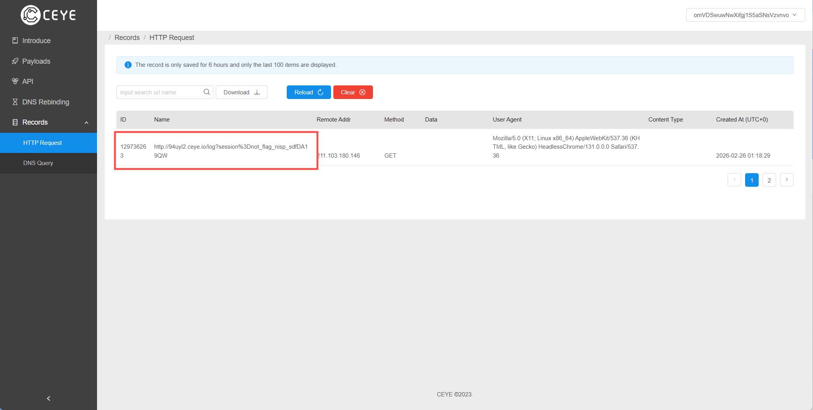Click the CEYE logo icon
Image resolution: width=813 pixels, height=410 pixels.
point(30,15)
